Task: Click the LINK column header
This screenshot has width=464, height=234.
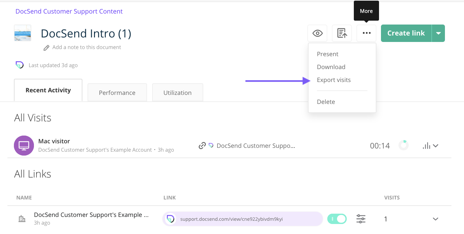Action: [170, 198]
